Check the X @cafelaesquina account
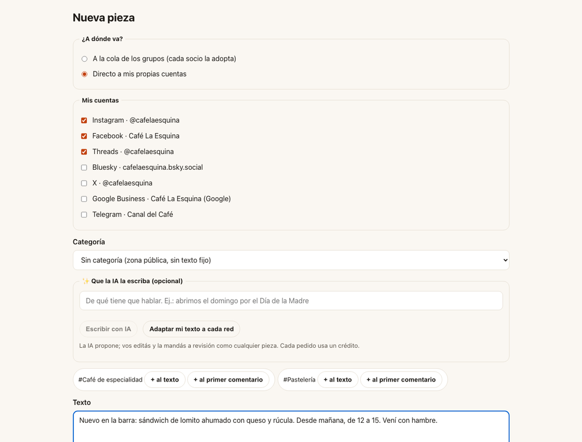582x442 pixels. [84, 183]
